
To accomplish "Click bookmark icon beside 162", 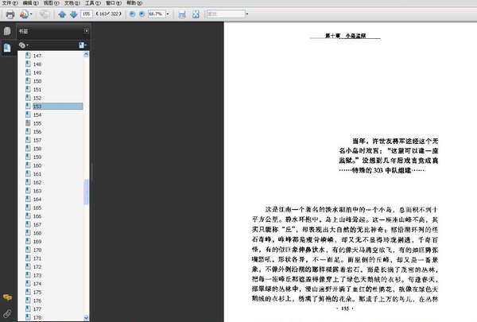I will (x=28, y=182).
